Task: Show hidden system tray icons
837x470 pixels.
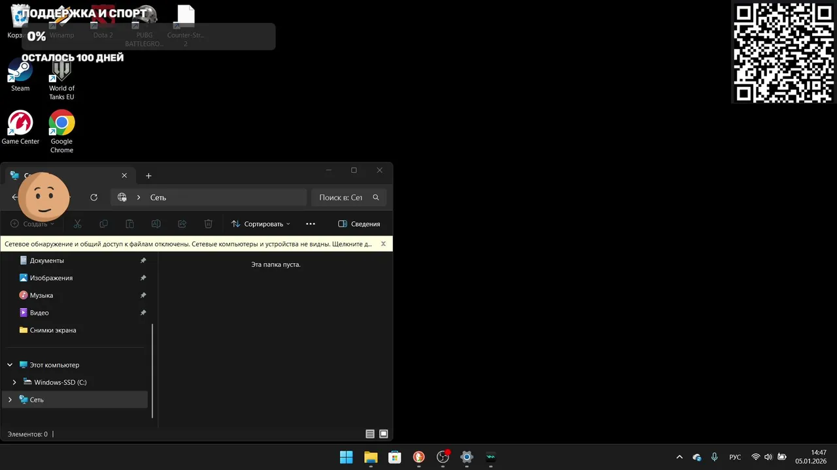Action: (x=679, y=457)
